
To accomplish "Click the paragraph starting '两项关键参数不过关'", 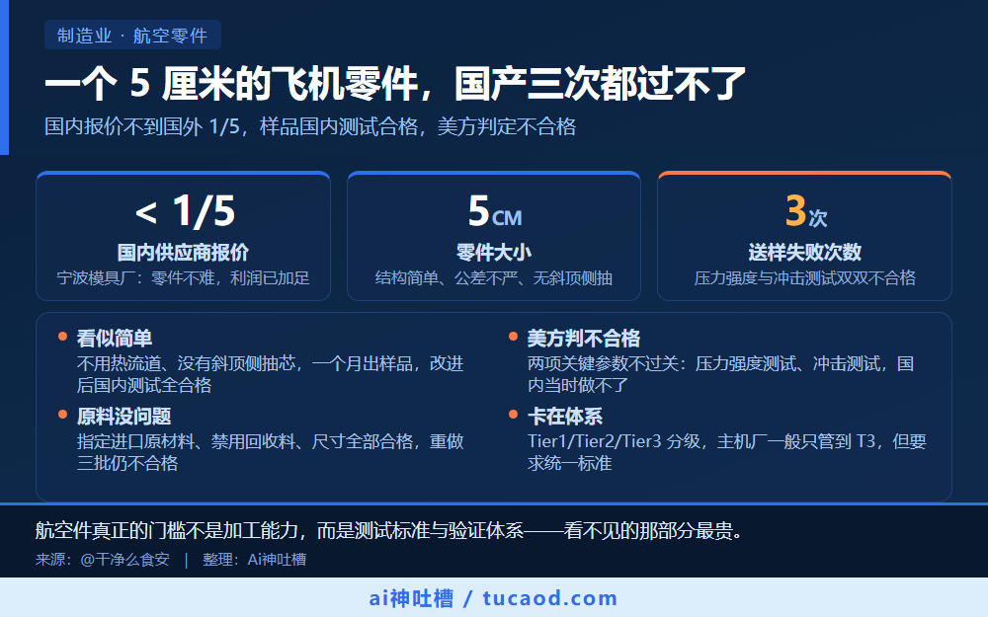I will pyautogui.click(x=721, y=374).
